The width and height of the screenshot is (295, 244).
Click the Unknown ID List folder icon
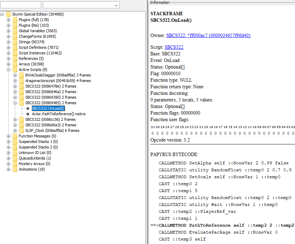click(x=15, y=153)
